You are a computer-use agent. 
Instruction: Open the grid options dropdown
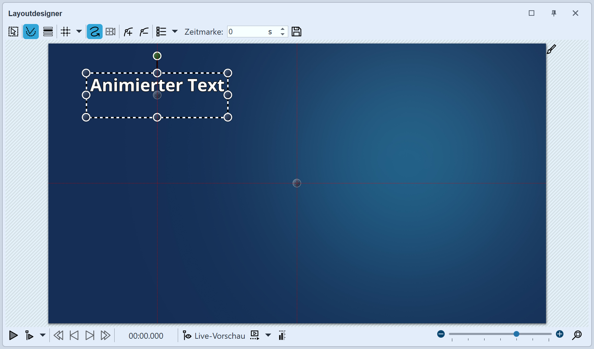79,32
